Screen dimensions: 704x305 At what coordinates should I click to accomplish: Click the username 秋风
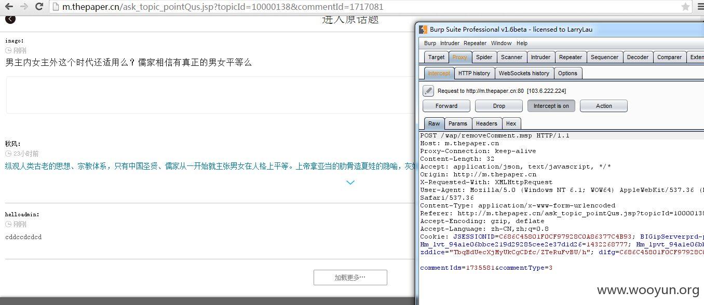pyautogui.click(x=12, y=144)
